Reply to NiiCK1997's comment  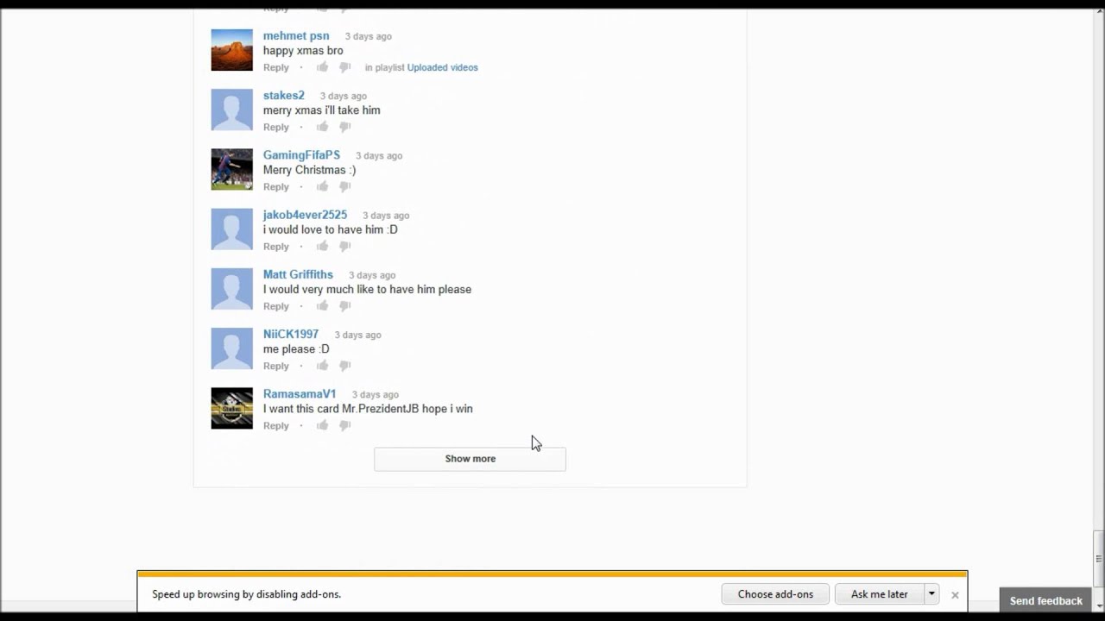coord(276,366)
